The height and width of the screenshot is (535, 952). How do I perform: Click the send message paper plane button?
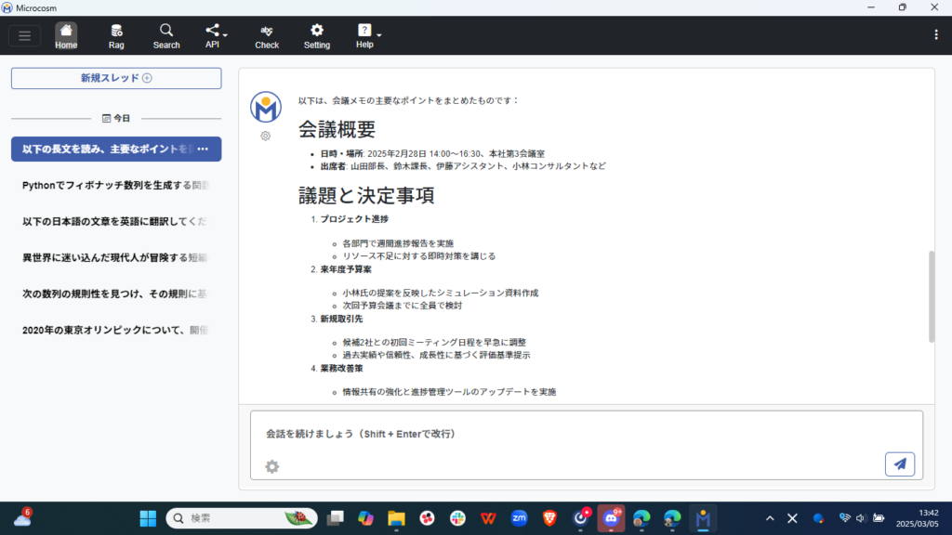(x=899, y=464)
